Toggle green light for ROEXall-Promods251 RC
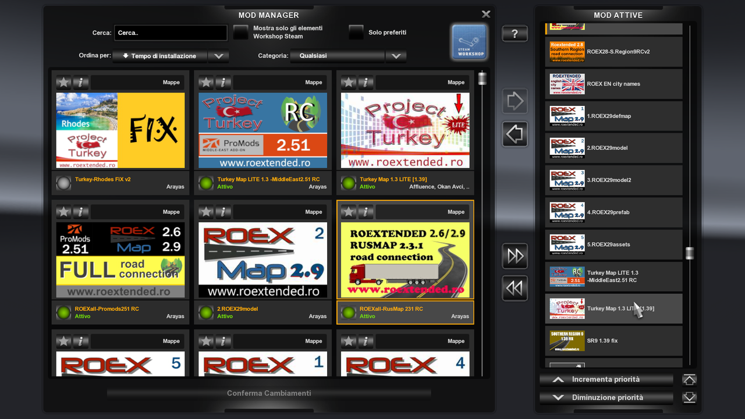The width and height of the screenshot is (745, 419). [63, 313]
